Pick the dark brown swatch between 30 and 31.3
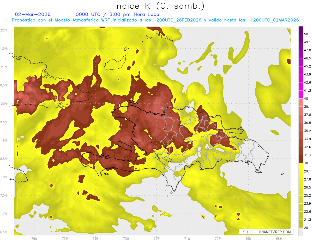Image resolution: width=313 pixels, height=242 pixels. click(x=301, y=159)
